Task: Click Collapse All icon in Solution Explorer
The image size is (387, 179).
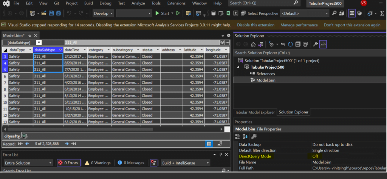Action: pos(298,44)
